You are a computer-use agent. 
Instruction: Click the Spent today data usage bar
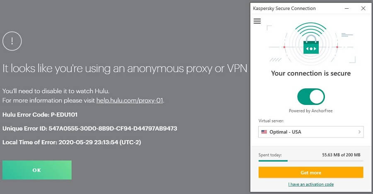[311, 161]
